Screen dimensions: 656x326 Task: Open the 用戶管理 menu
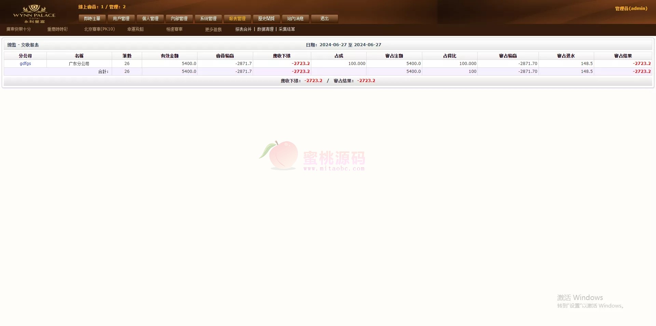click(121, 19)
